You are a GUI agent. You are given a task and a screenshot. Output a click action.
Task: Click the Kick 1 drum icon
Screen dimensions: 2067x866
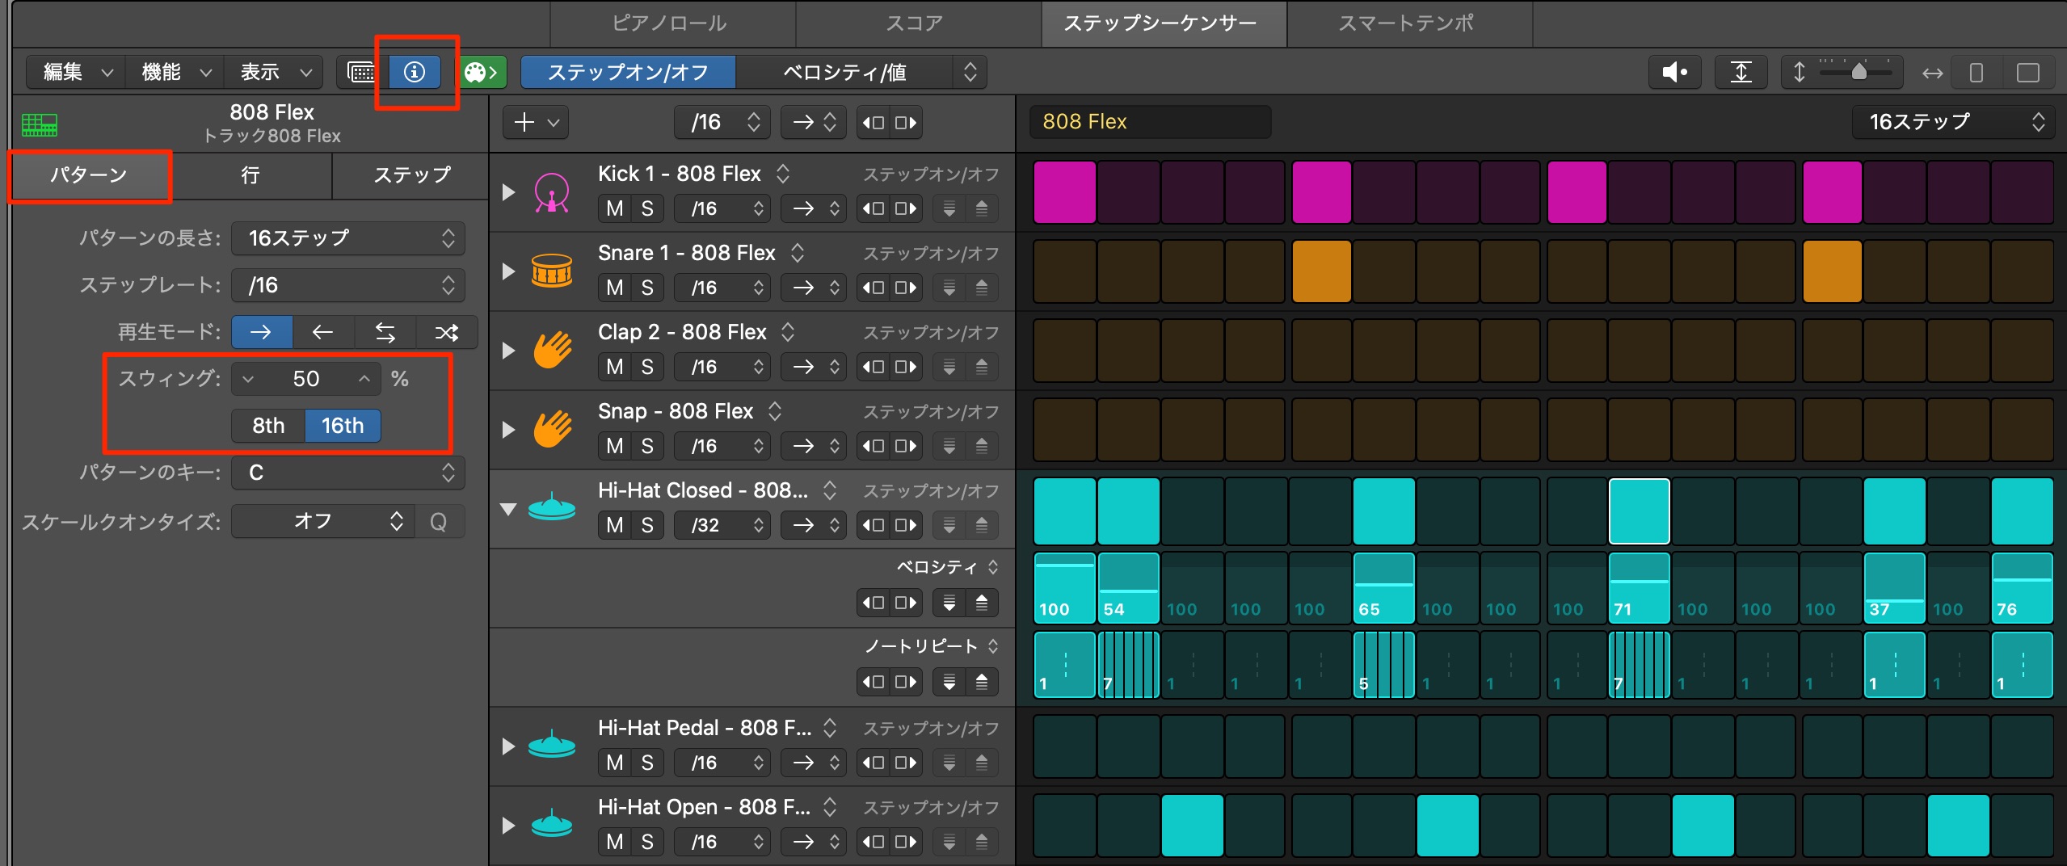coord(552,192)
